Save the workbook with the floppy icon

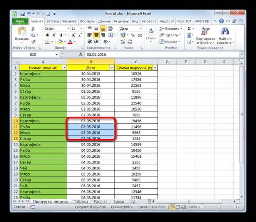pos(22,14)
